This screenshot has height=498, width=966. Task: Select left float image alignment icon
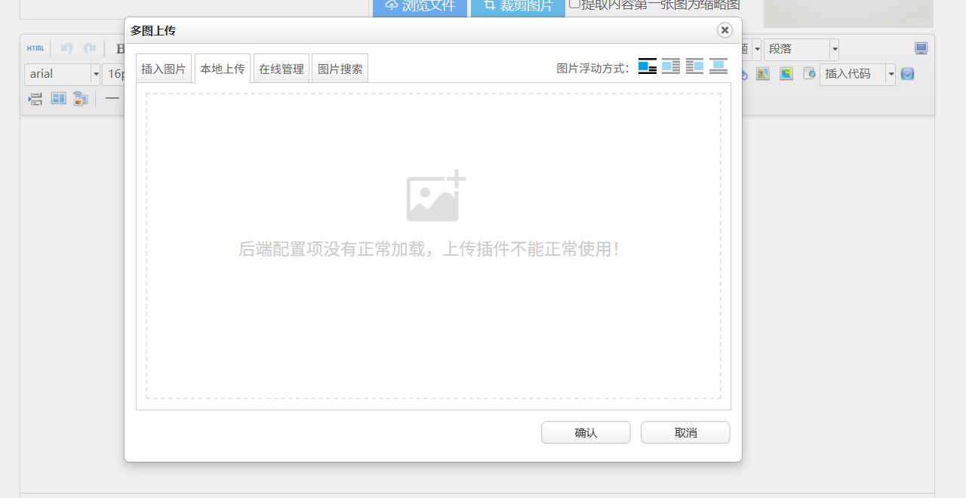click(x=671, y=66)
